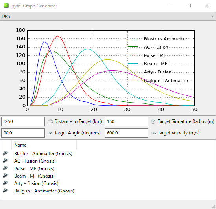Click the green AC - Fusion legend swatch
Viewport: 216px width, 209px height.
point(133,47)
